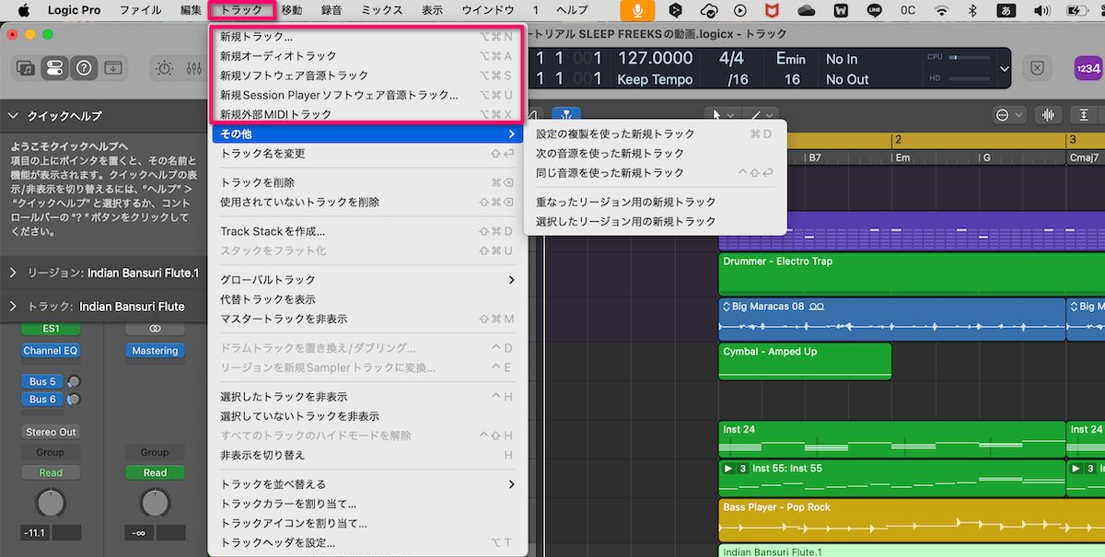Choose 次の音源を使った新規トラック
Screen dimensions: 1105x557
pos(655,154)
